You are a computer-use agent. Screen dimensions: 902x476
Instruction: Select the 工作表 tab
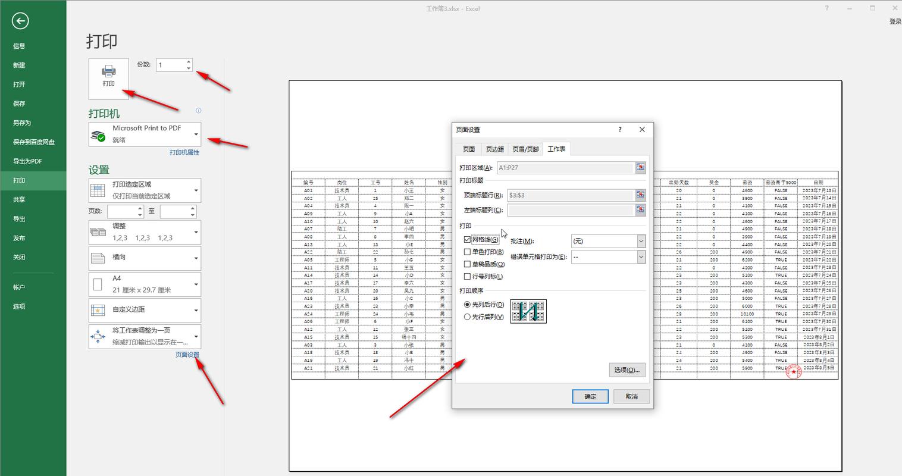[x=556, y=149]
